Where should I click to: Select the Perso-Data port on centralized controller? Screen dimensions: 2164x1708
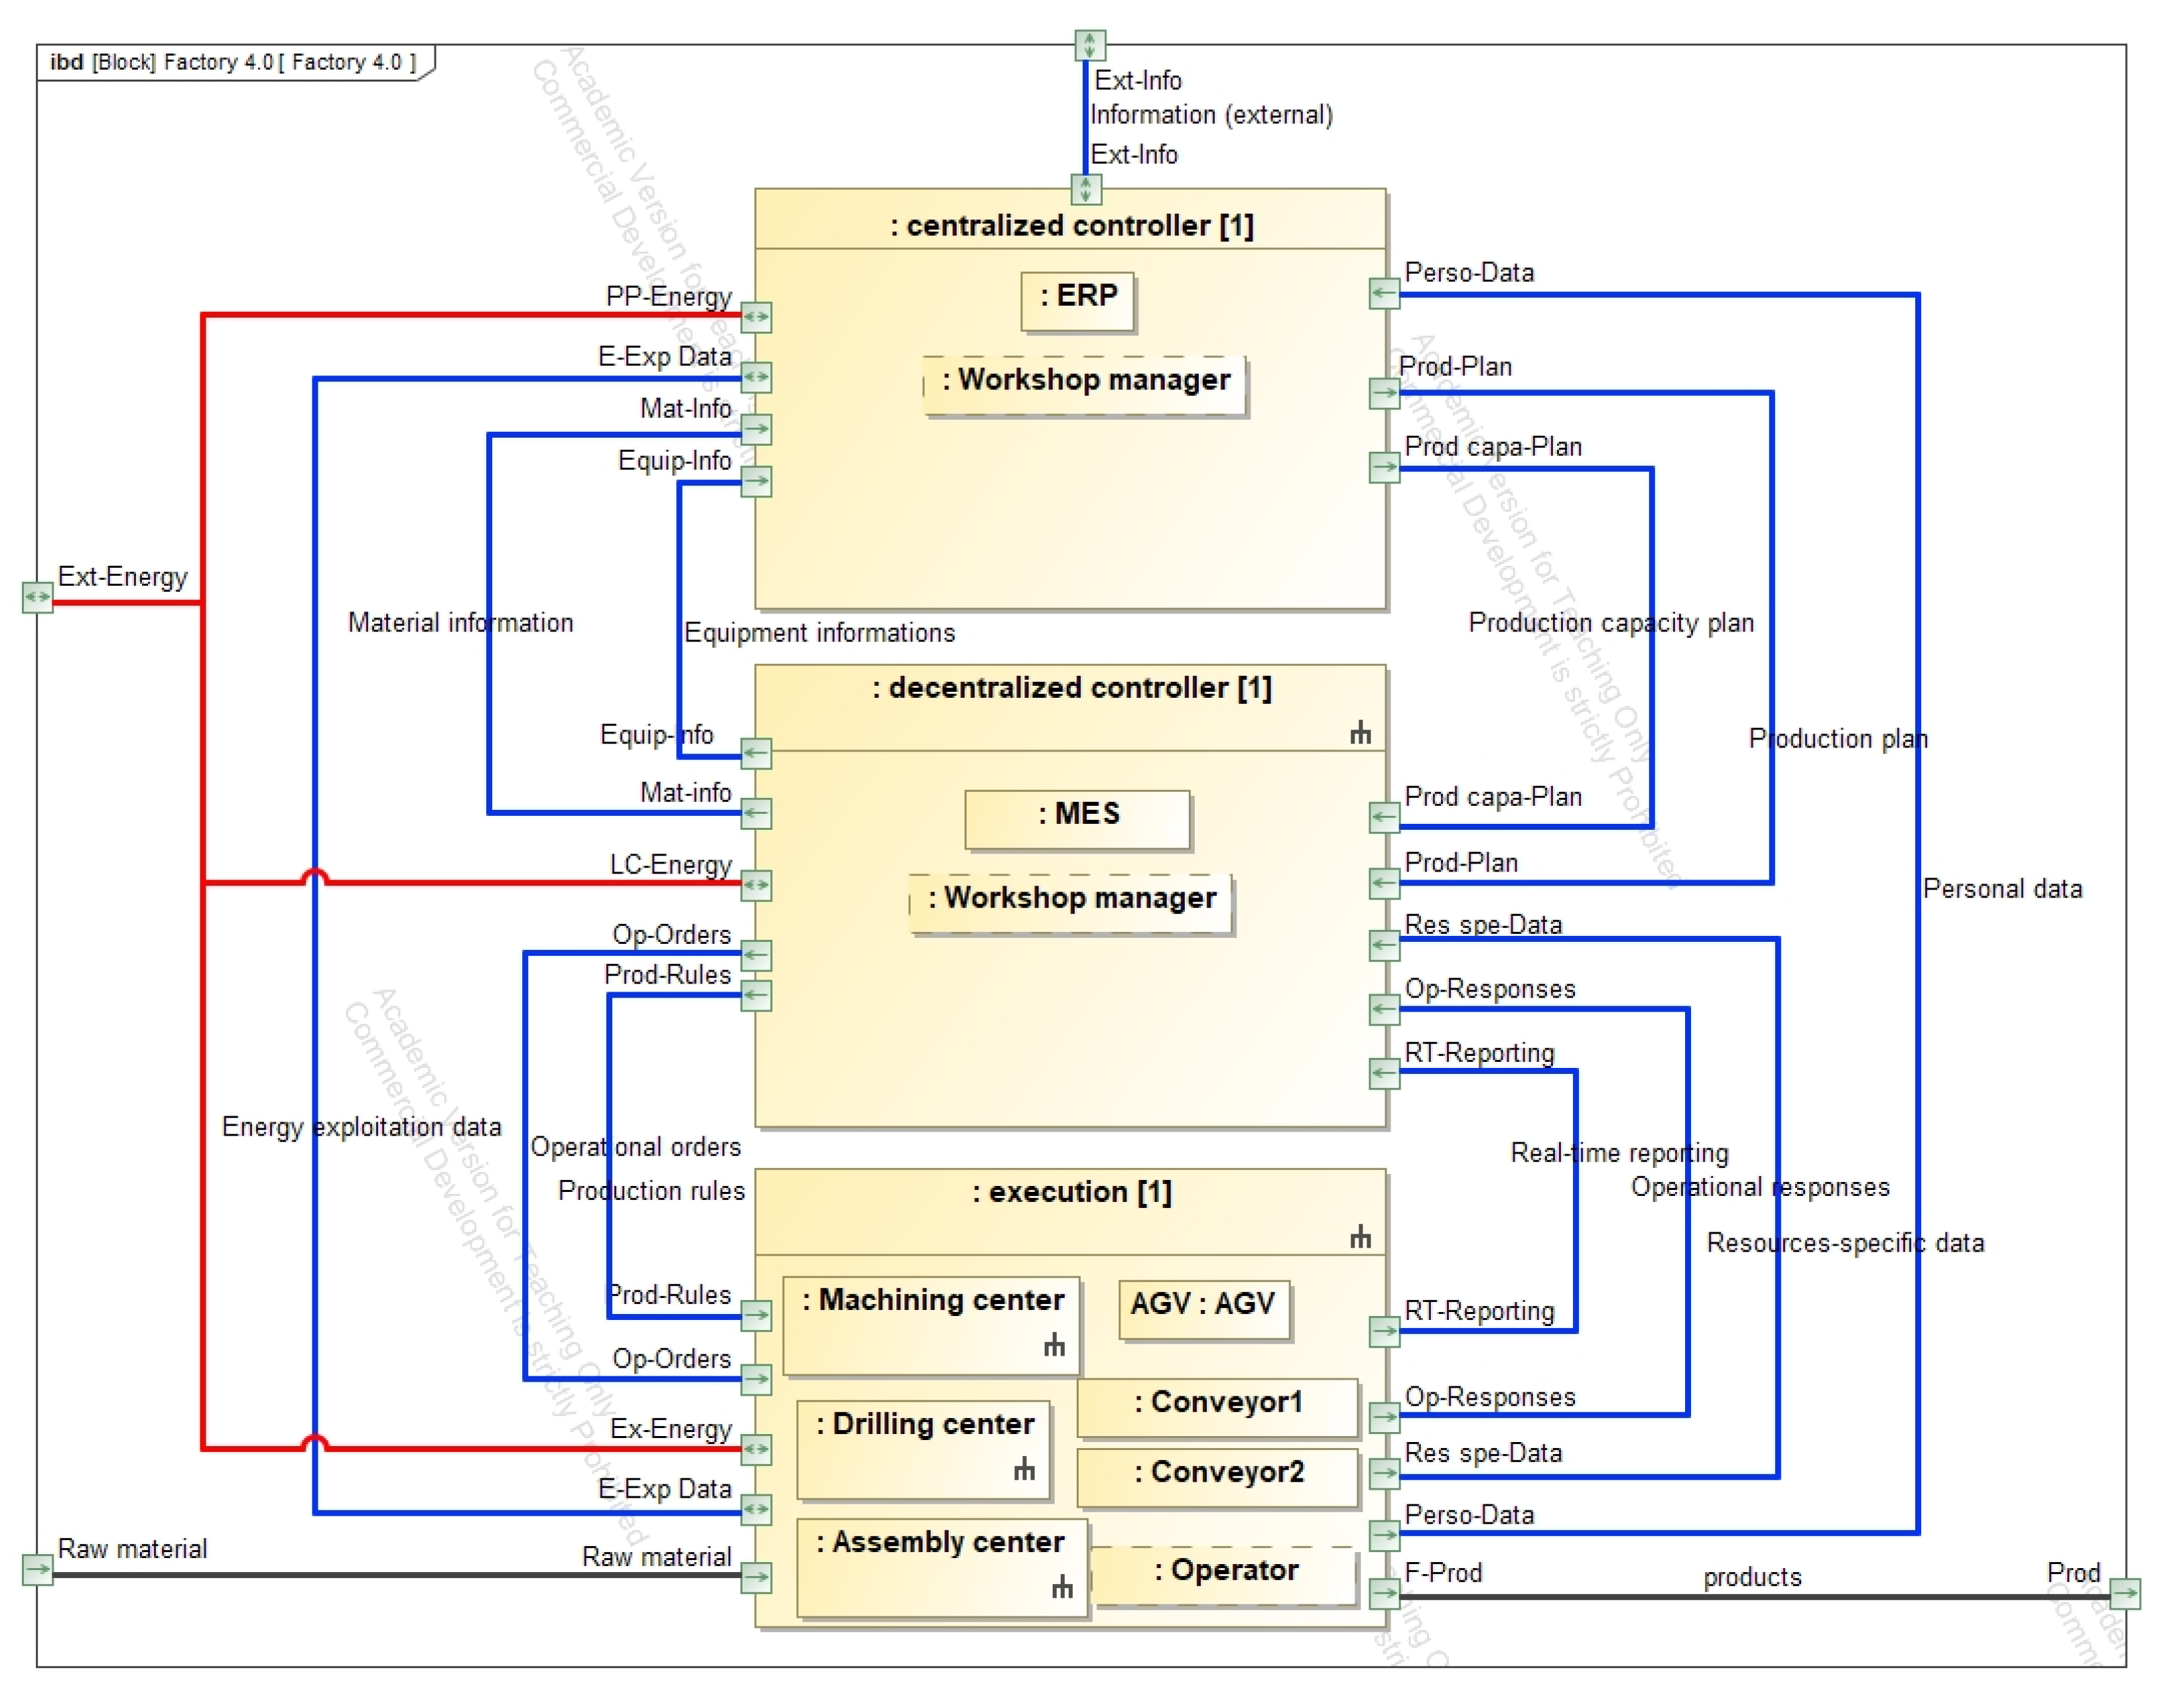pyautogui.click(x=1384, y=293)
